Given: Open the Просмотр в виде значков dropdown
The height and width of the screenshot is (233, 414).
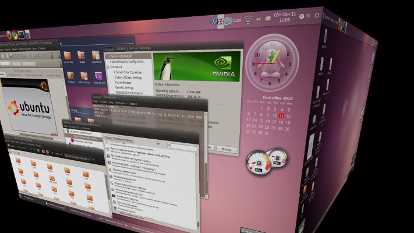Looking at the screenshot, I should coord(77,157).
